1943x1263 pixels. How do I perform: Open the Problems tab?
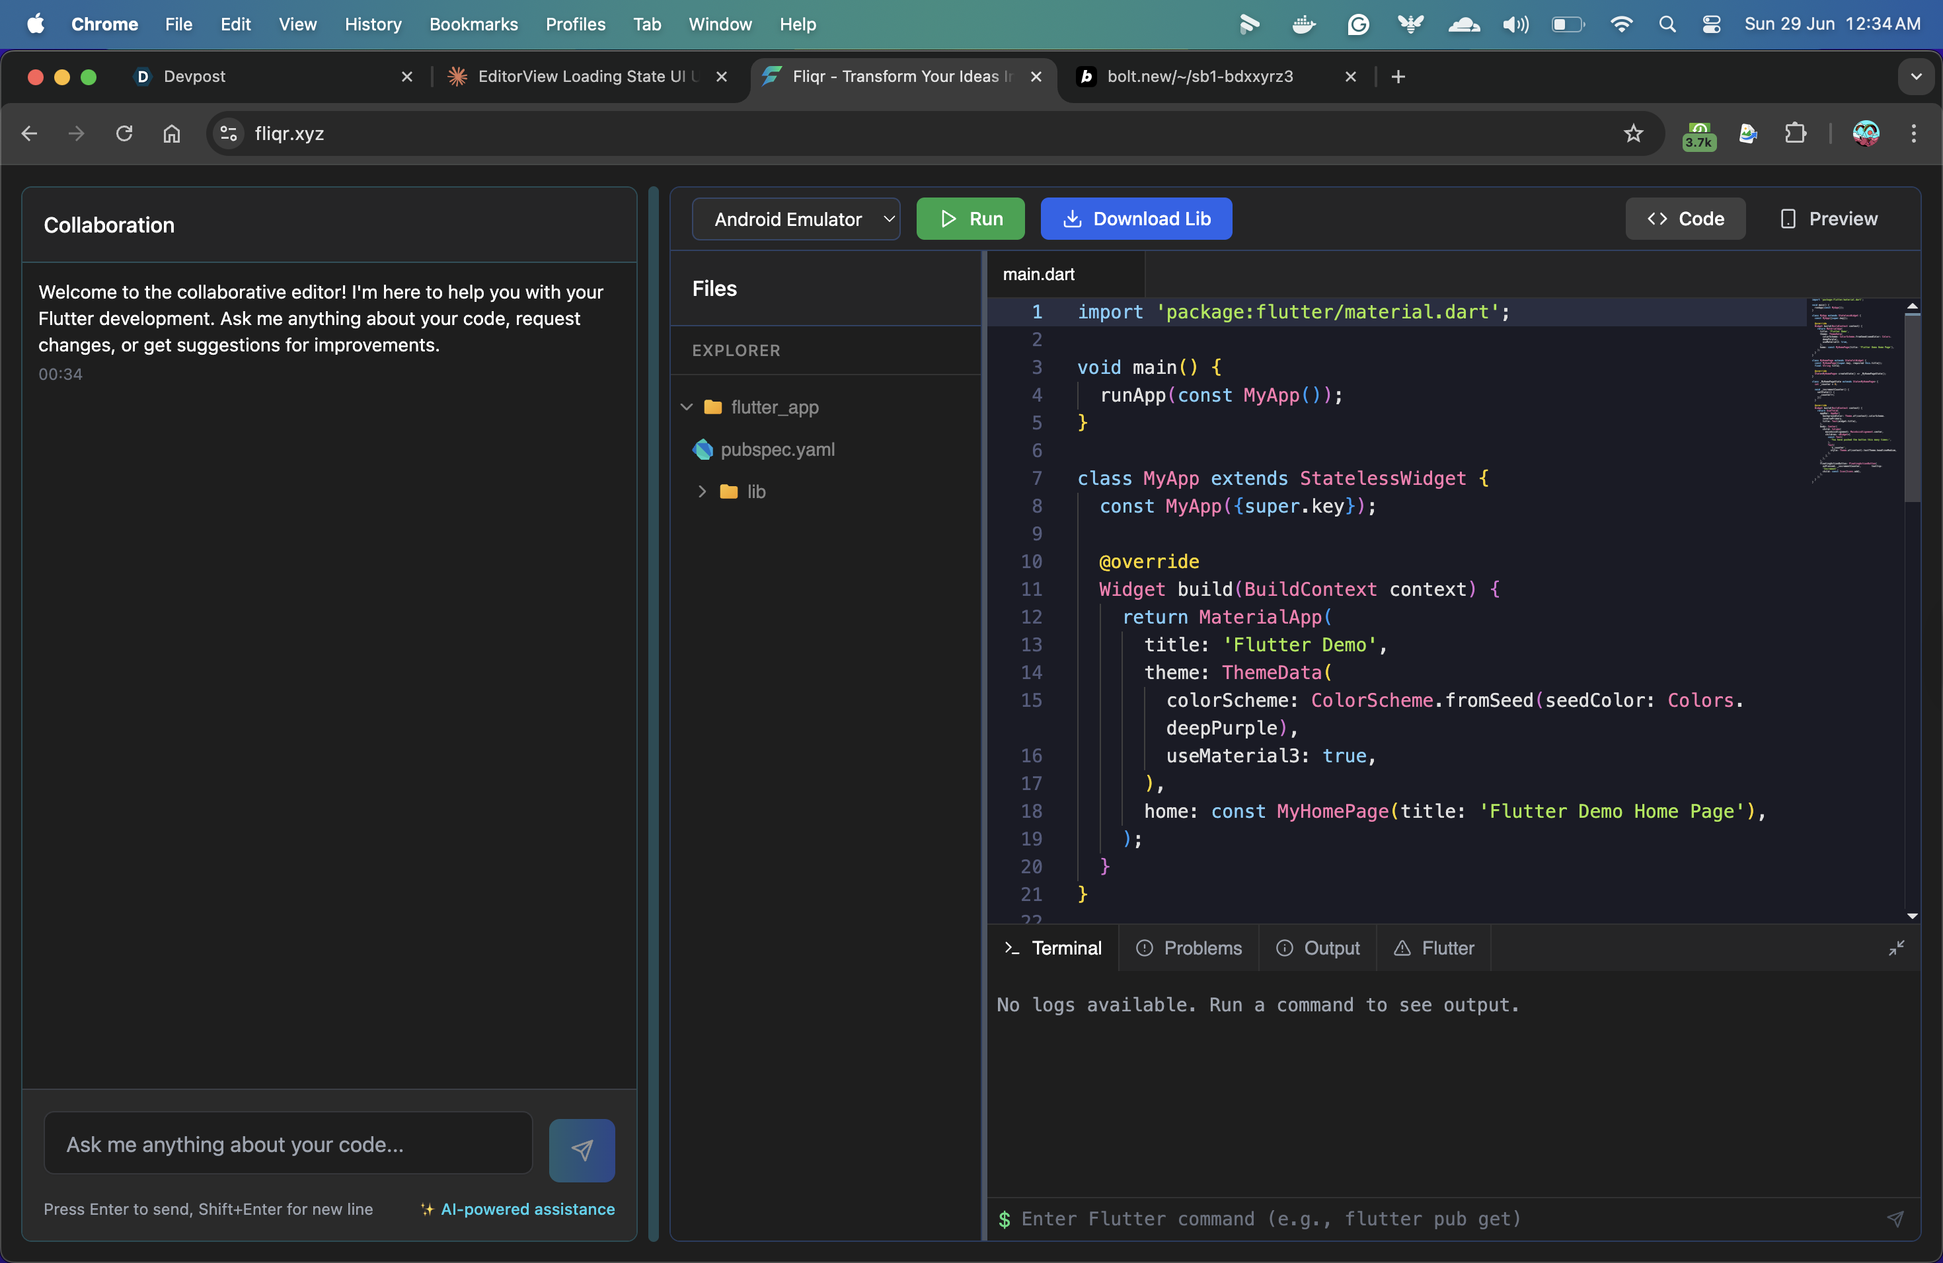tap(1189, 948)
